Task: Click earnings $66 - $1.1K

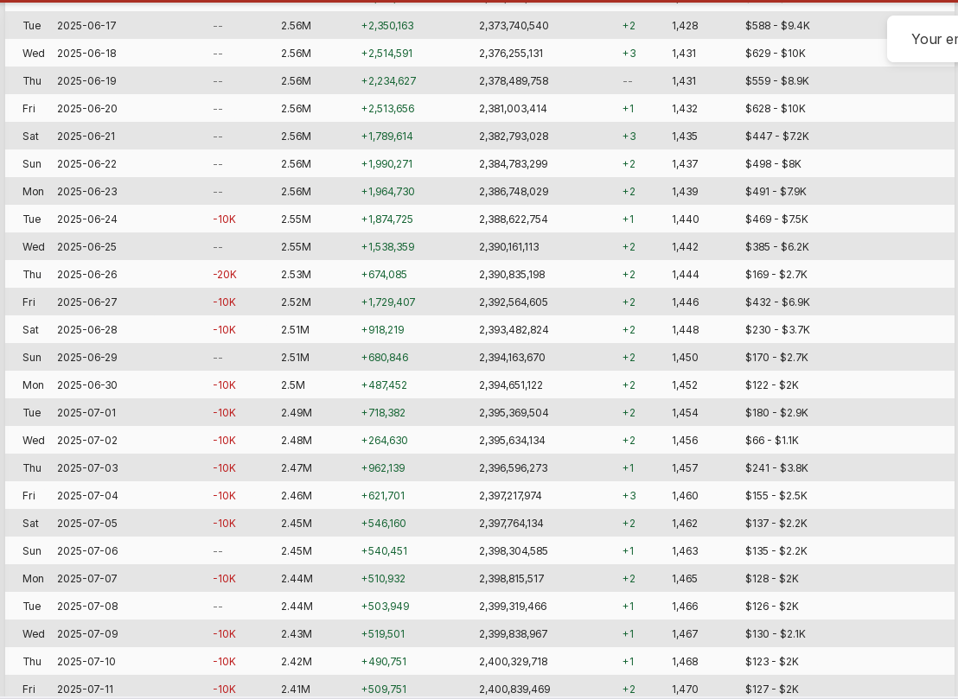Action: pyautogui.click(x=772, y=440)
